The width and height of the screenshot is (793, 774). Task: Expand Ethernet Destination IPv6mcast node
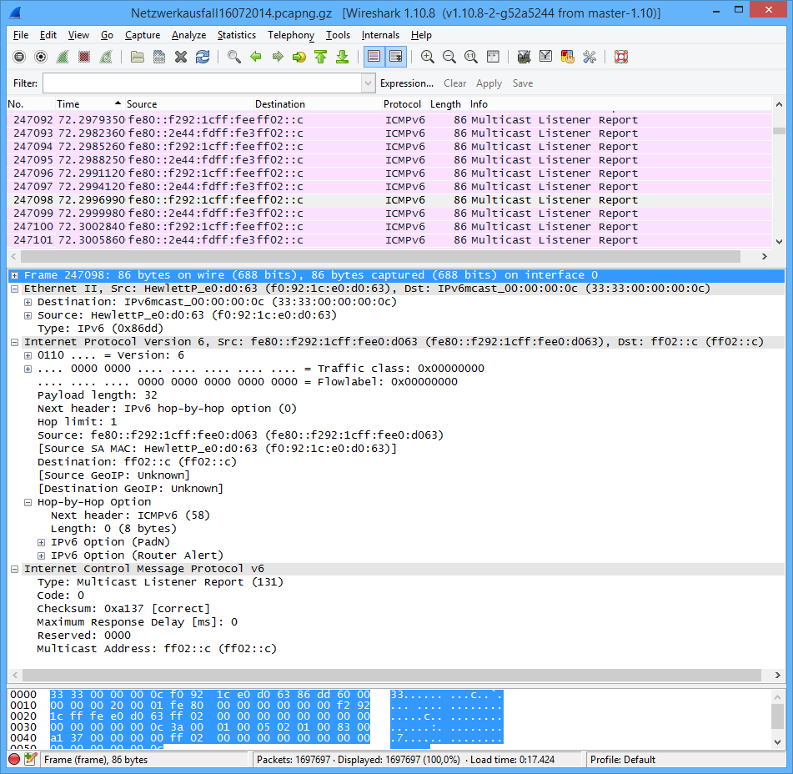tap(28, 302)
